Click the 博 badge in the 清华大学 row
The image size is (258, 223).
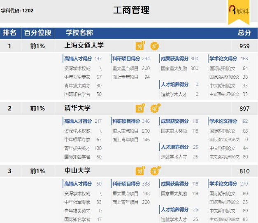tap(140, 108)
